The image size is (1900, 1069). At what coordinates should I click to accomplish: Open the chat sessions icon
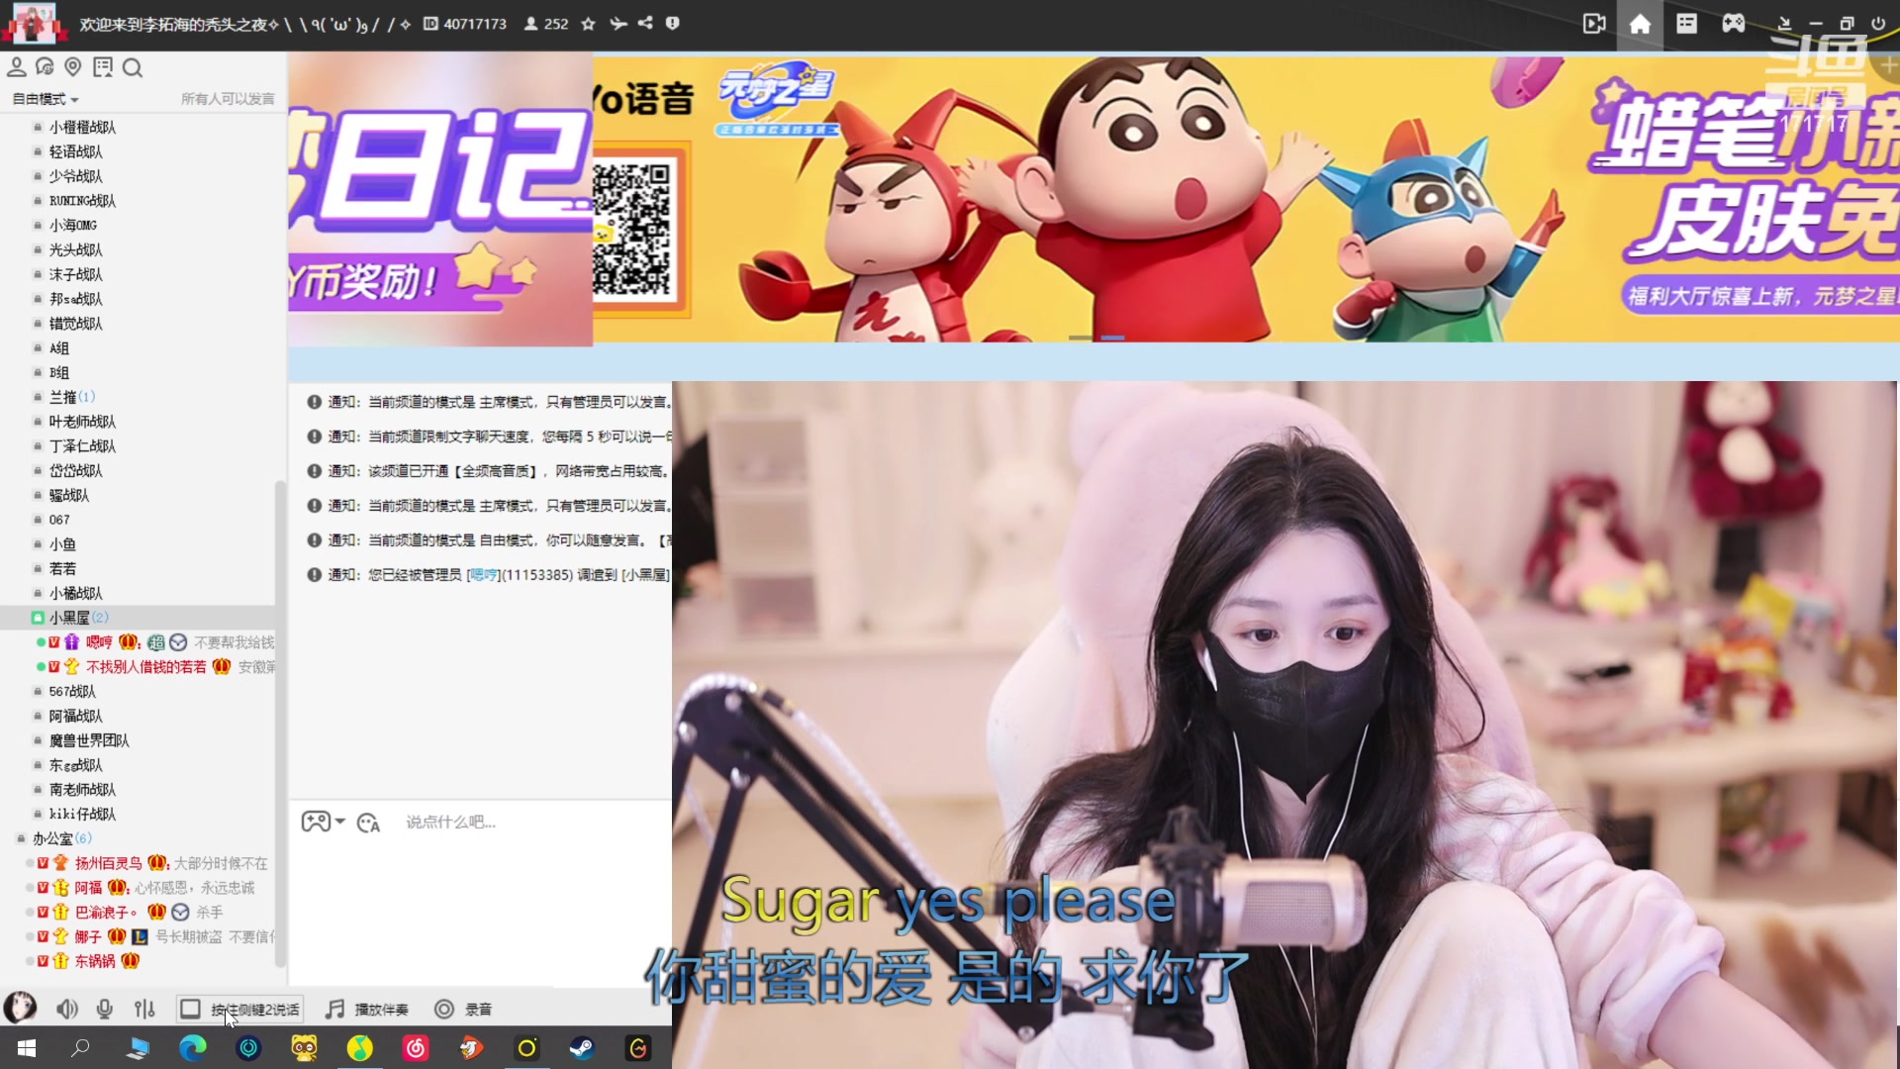click(x=46, y=66)
